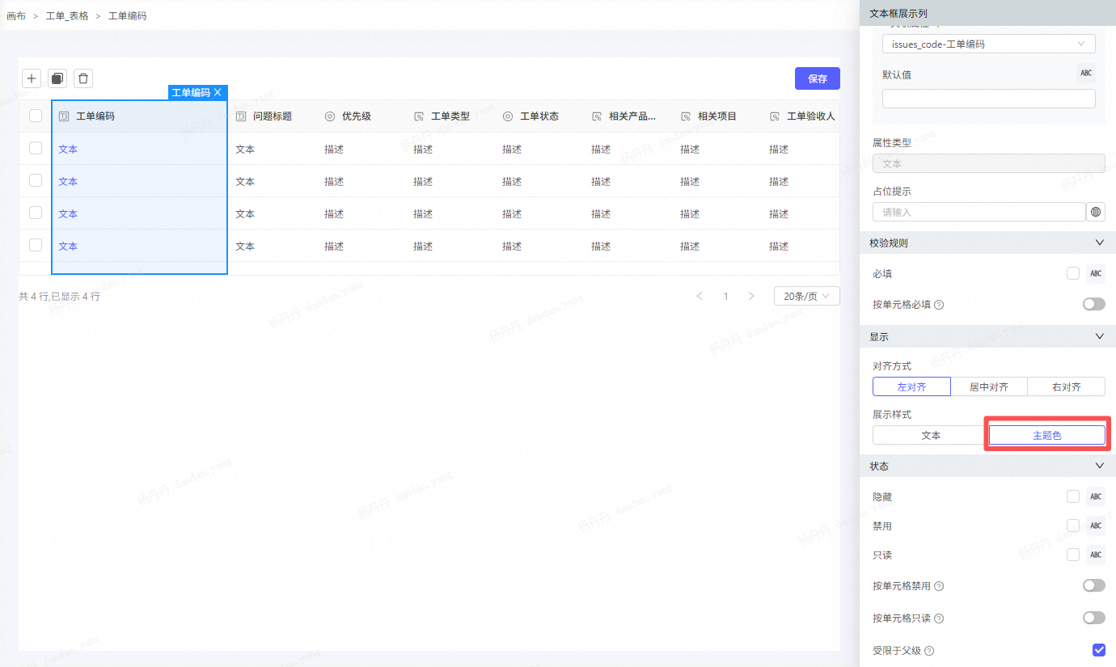The image size is (1116, 667).
Task: Click 工单_表格 in the breadcrumb
Action: pyautogui.click(x=67, y=16)
